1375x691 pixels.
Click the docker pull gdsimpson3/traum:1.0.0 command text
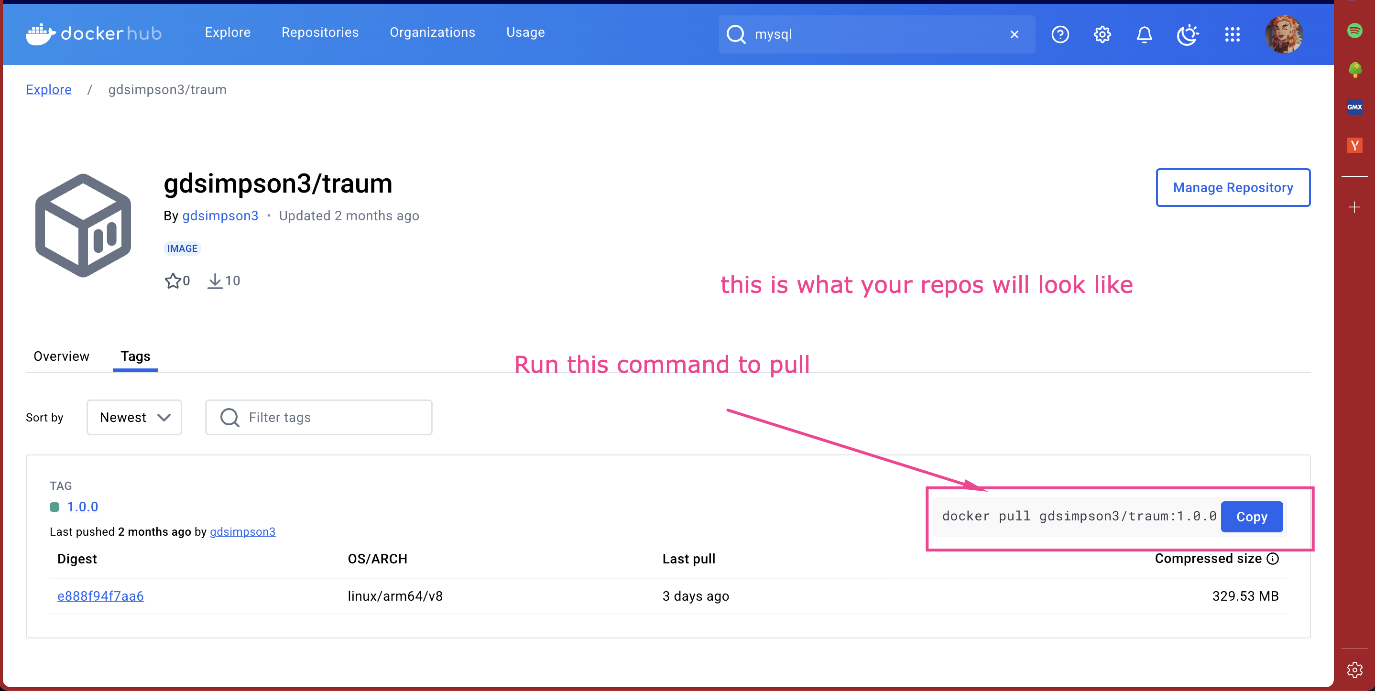pyautogui.click(x=1079, y=516)
